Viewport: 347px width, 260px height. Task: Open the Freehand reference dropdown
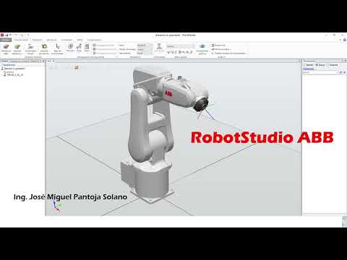180,46
